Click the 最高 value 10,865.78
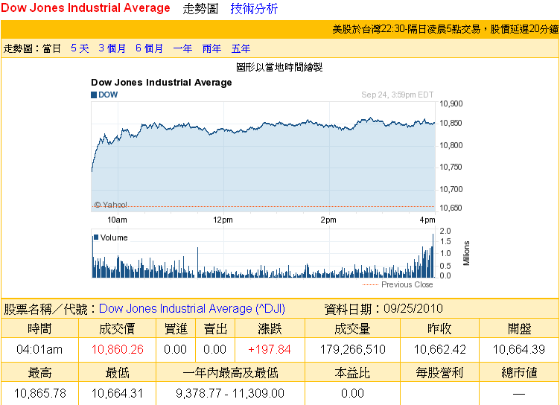Viewport: 560px width, 405px height. point(40,393)
